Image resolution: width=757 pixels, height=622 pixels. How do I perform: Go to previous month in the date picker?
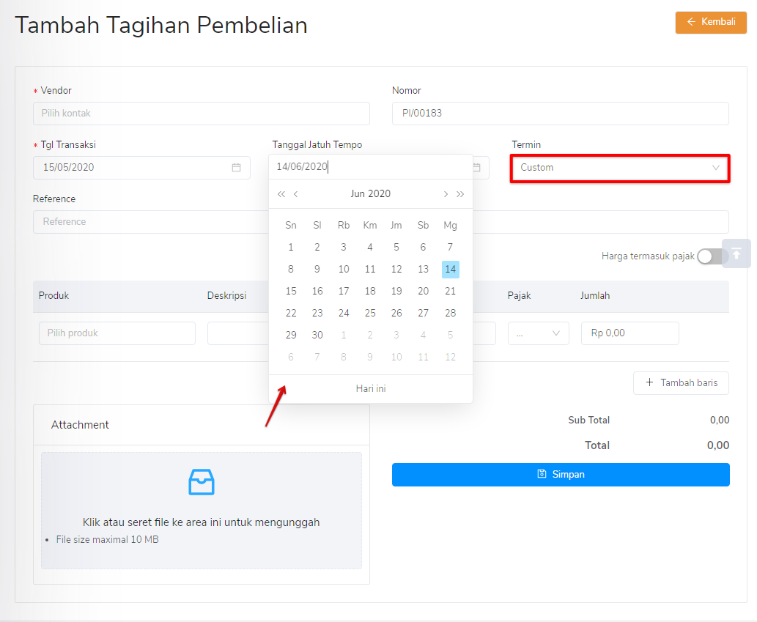tap(295, 193)
